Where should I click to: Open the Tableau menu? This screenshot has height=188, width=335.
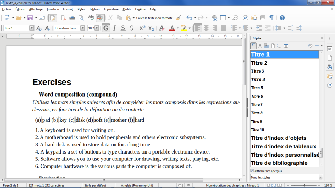tap(94, 9)
